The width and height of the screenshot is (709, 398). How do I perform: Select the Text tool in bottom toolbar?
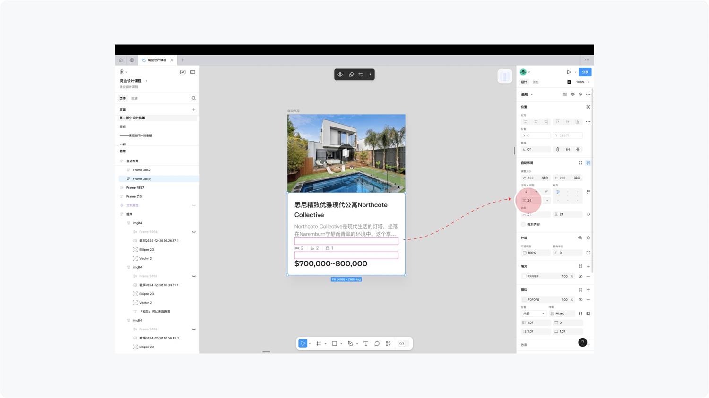[365, 344]
